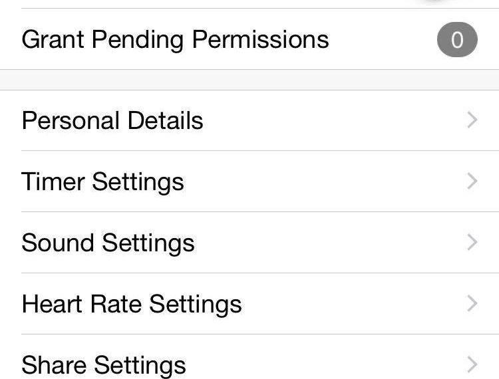Image resolution: width=499 pixels, height=379 pixels.
Task: Open Sound Settings
Action: 249,242
